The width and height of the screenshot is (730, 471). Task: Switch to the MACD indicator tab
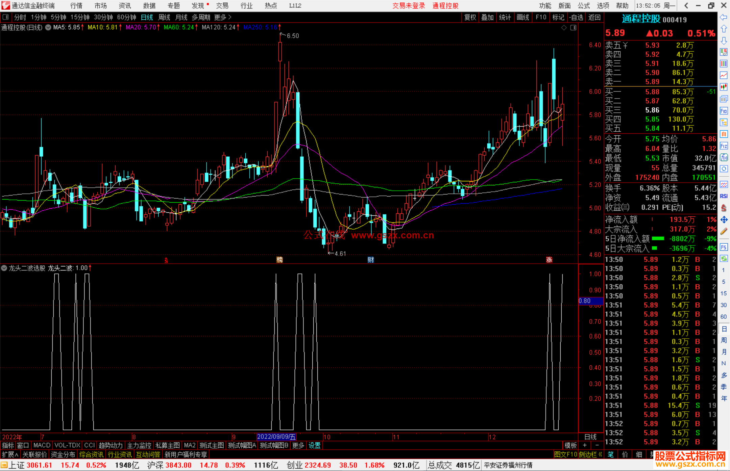click(x=42, y=445)
